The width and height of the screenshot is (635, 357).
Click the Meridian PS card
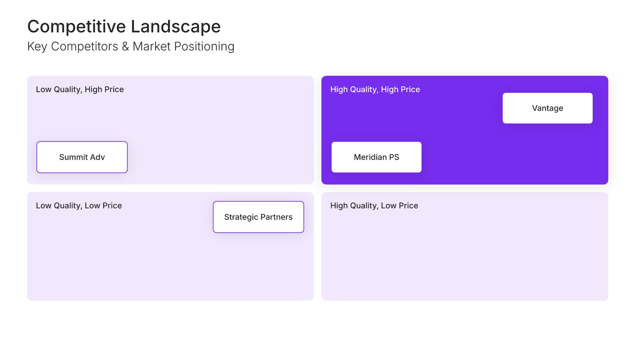pos(376,157)
